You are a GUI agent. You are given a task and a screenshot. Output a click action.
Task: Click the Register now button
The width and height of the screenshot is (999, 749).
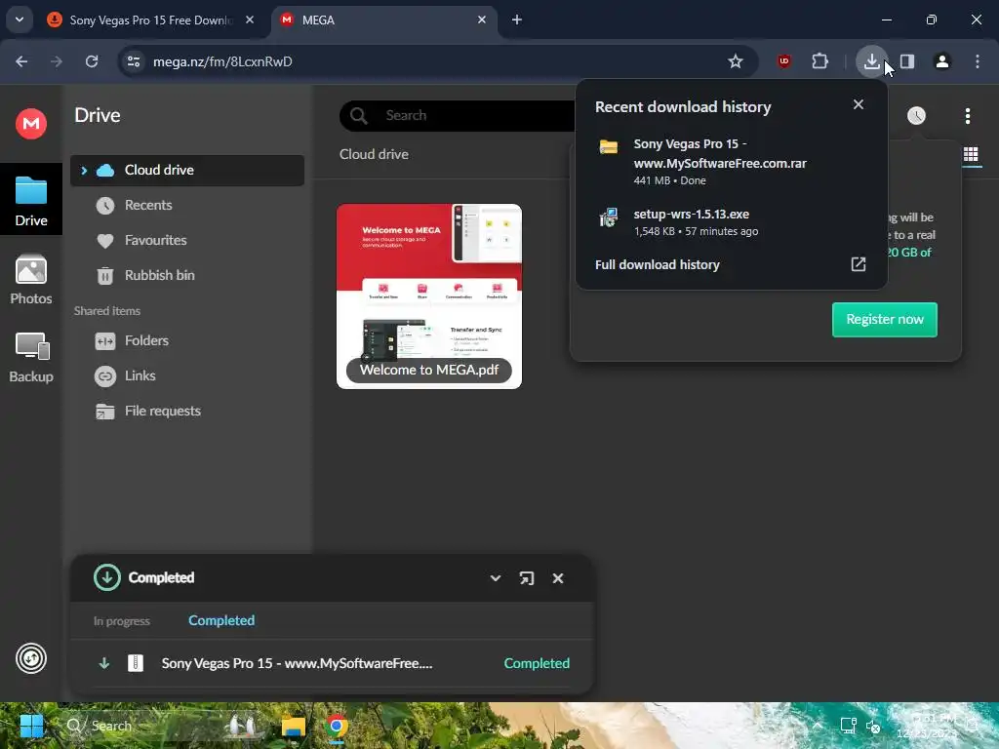(x=884, y=319)
